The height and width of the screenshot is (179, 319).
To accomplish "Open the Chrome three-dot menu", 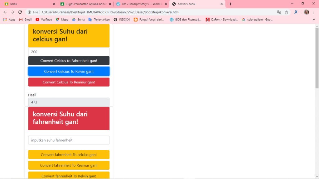I will (314, 12).
